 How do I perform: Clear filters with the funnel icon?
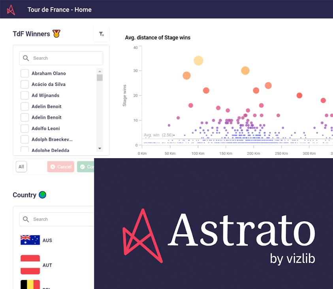pyautogui.click(x=101, y=34)
